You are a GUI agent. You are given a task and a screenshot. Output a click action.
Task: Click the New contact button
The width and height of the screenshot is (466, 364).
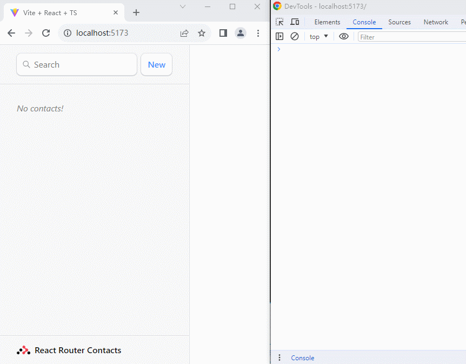click(x=156, y=64)
